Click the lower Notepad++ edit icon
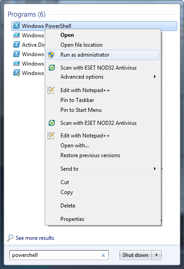The width and height of the screenshot is (184, 269). tap(51, 136)
